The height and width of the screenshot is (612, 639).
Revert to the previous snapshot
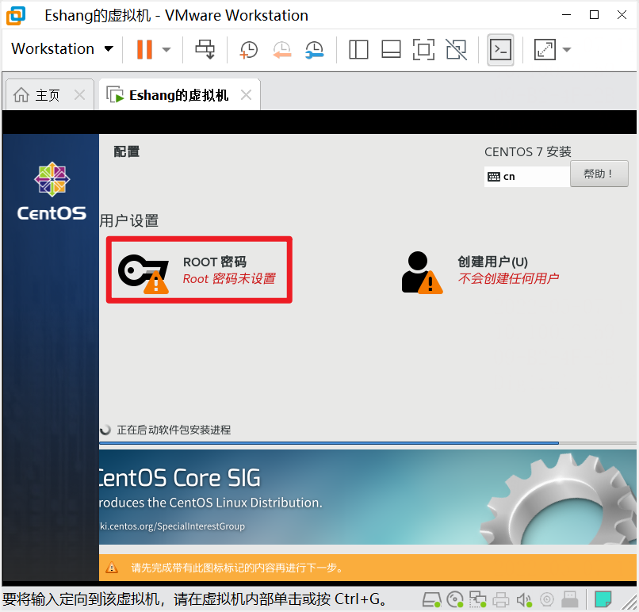(282, 50)
